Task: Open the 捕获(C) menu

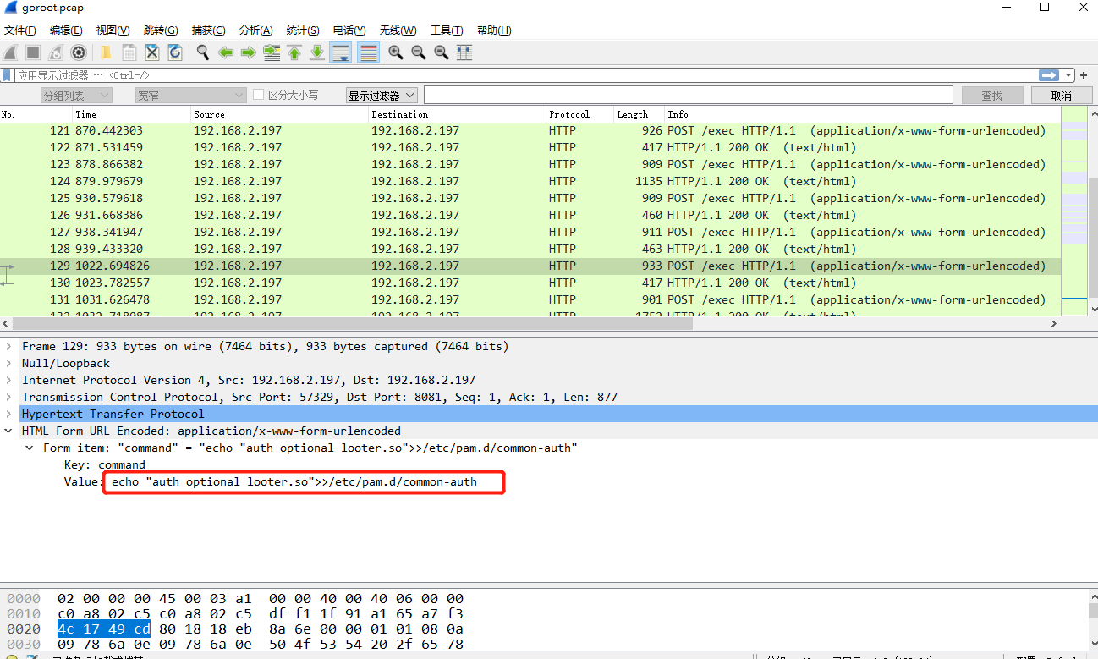Action: [x=209, y=30]
